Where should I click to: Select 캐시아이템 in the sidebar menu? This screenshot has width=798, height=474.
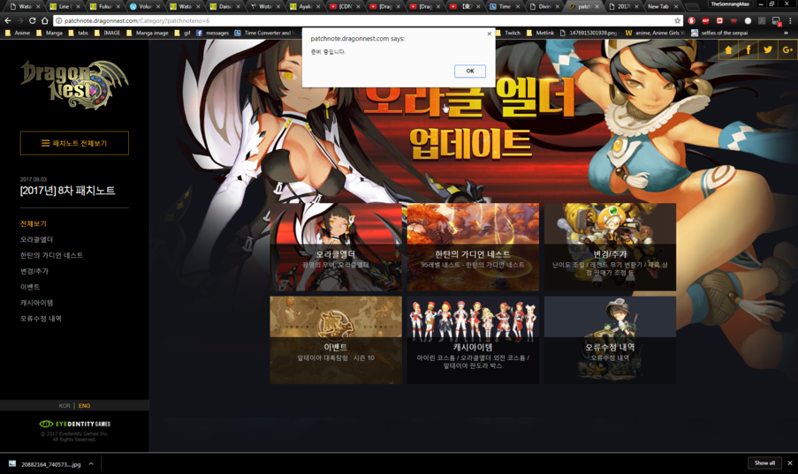tap(36, 303)
